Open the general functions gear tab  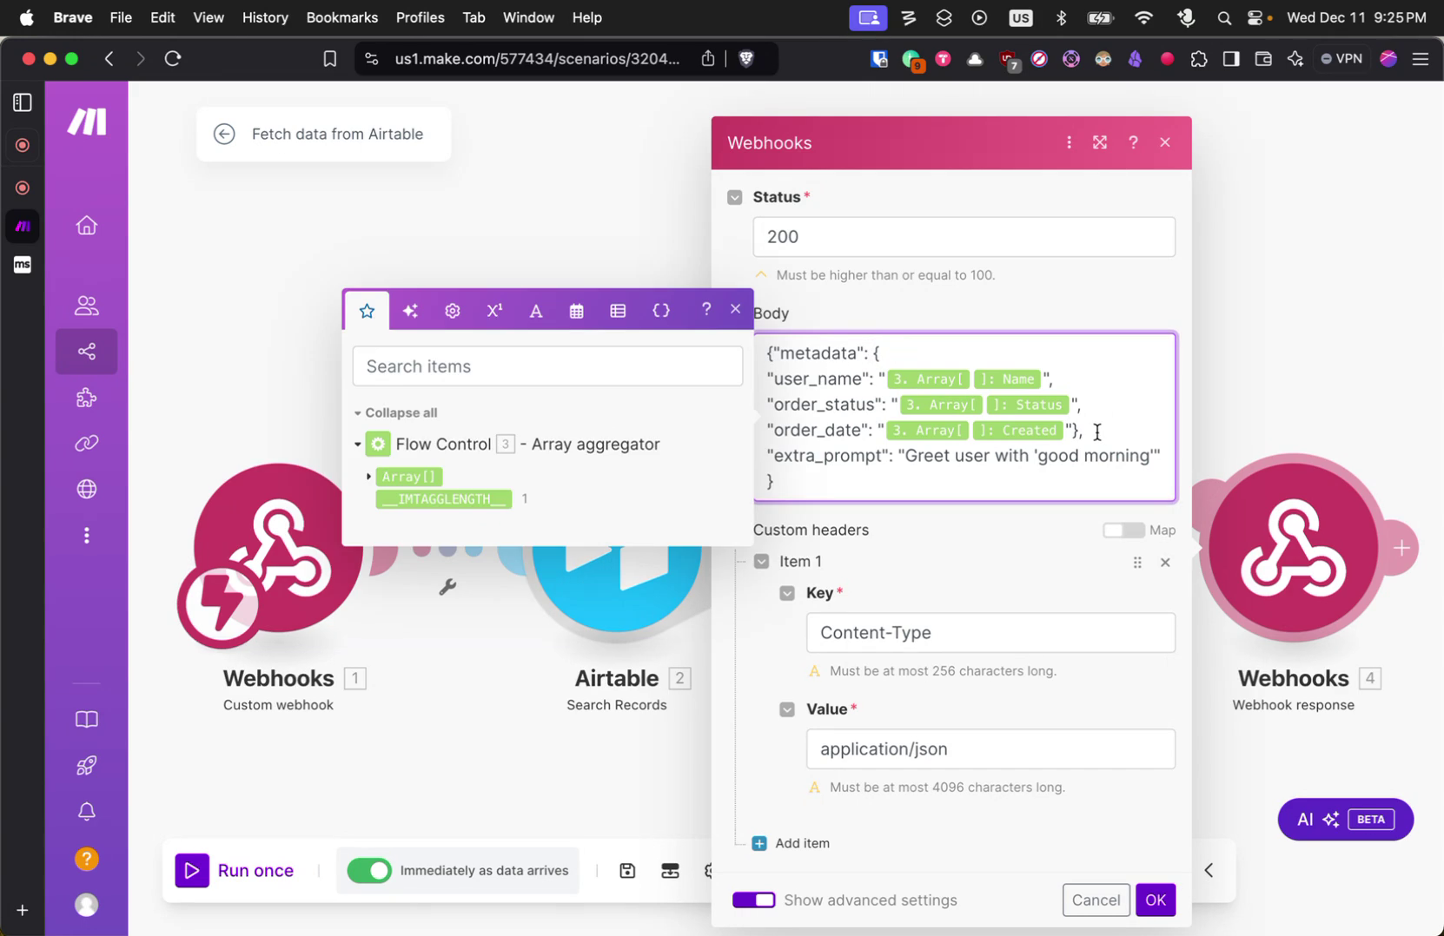pyautogui.click(x=452, y=310)
